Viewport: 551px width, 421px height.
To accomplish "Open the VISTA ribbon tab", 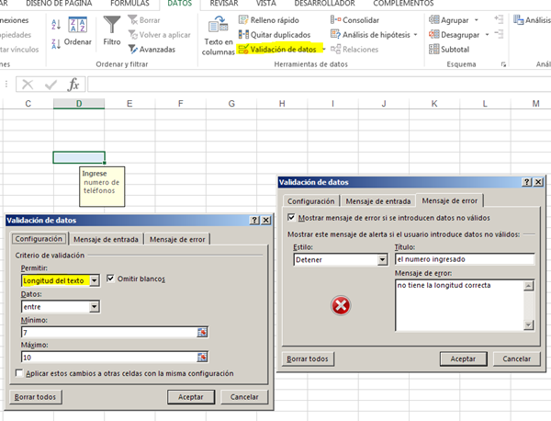I will 265,4.
